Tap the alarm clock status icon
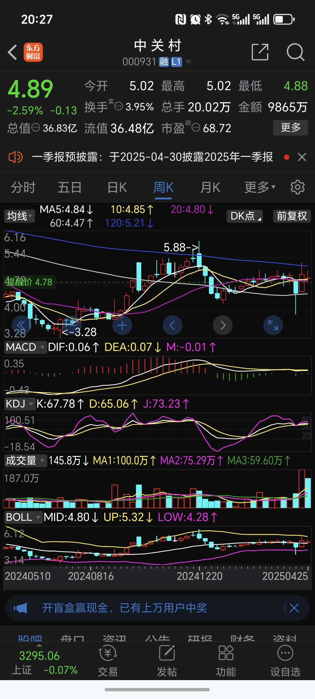Image resolution: width=315 pixels, height=699 pixels. pos(195,19)
